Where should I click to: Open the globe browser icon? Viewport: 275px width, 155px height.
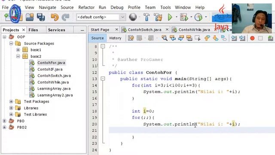click(x=133, y=17)
